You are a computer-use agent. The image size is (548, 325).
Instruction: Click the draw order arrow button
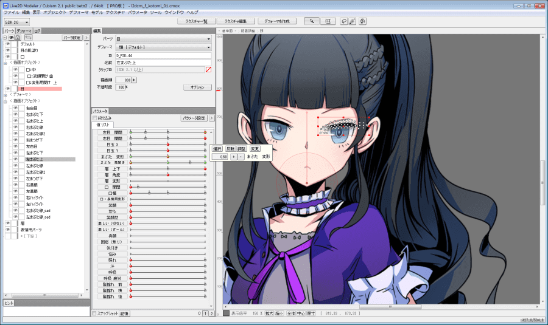134,80
